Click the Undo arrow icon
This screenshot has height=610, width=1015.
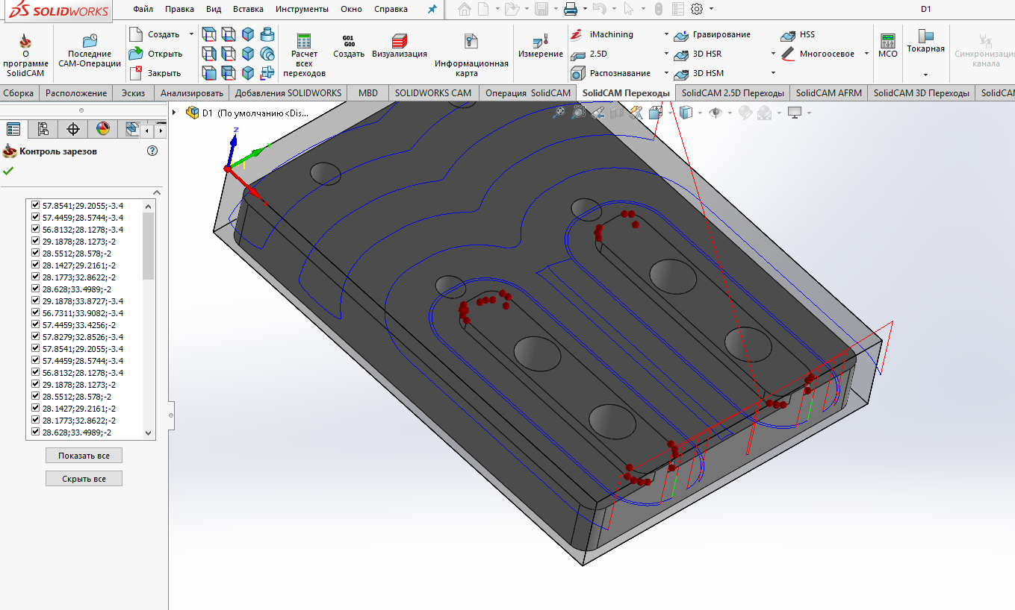point(598,9)
